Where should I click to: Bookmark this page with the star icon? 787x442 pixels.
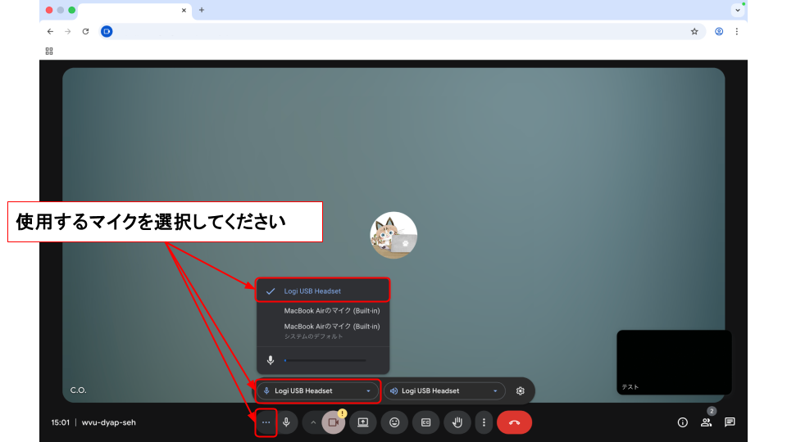694,31
